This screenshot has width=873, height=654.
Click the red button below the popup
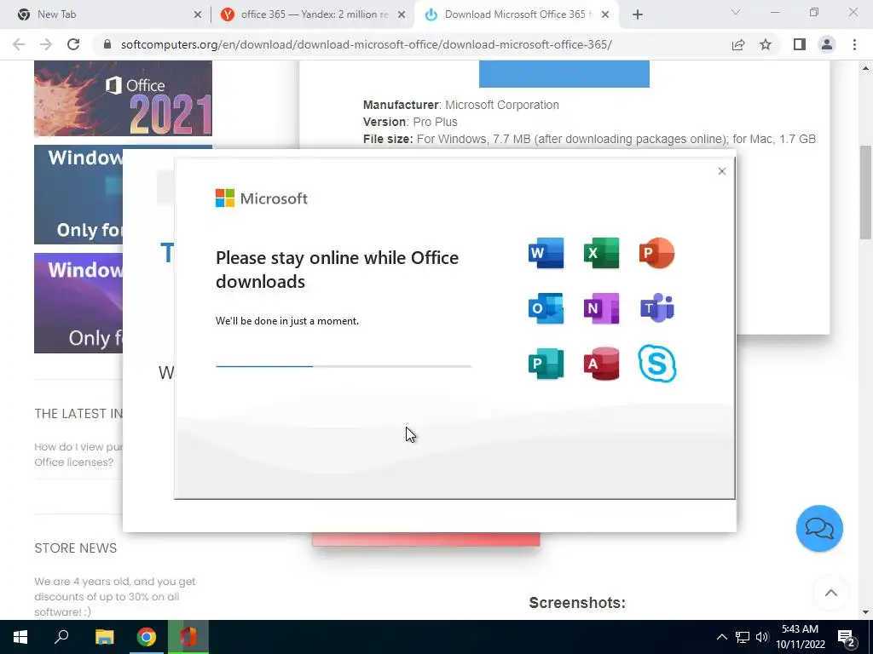(426, 539)
